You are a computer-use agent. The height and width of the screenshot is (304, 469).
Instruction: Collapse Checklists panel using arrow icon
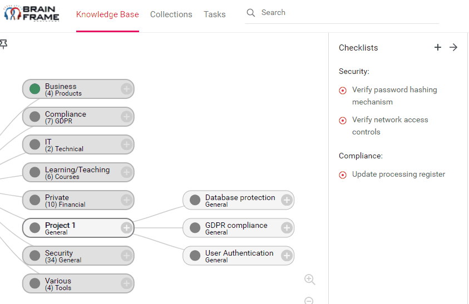coord(453,47)
